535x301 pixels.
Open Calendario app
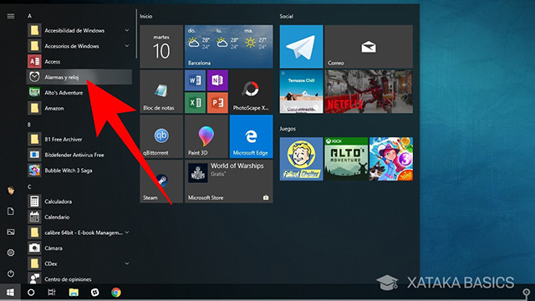pyautogui.click(x=79, y=217)
